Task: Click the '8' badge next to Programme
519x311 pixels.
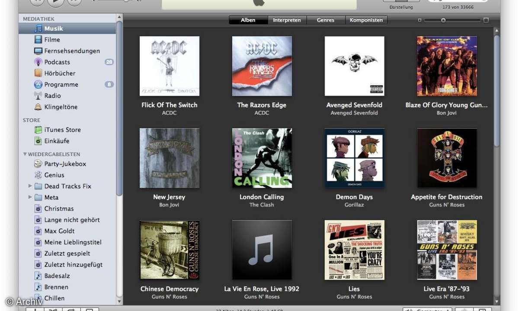Action: (109, 85)
